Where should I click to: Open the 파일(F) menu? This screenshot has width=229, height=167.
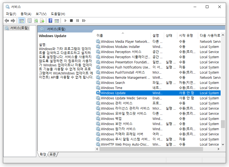[x=11, y=14]
